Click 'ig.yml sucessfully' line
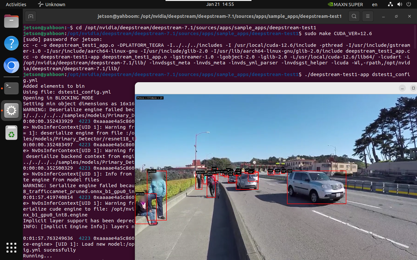The height and width of the screenshot is (260, 417). pyautogui.click(x=49, y=250)
